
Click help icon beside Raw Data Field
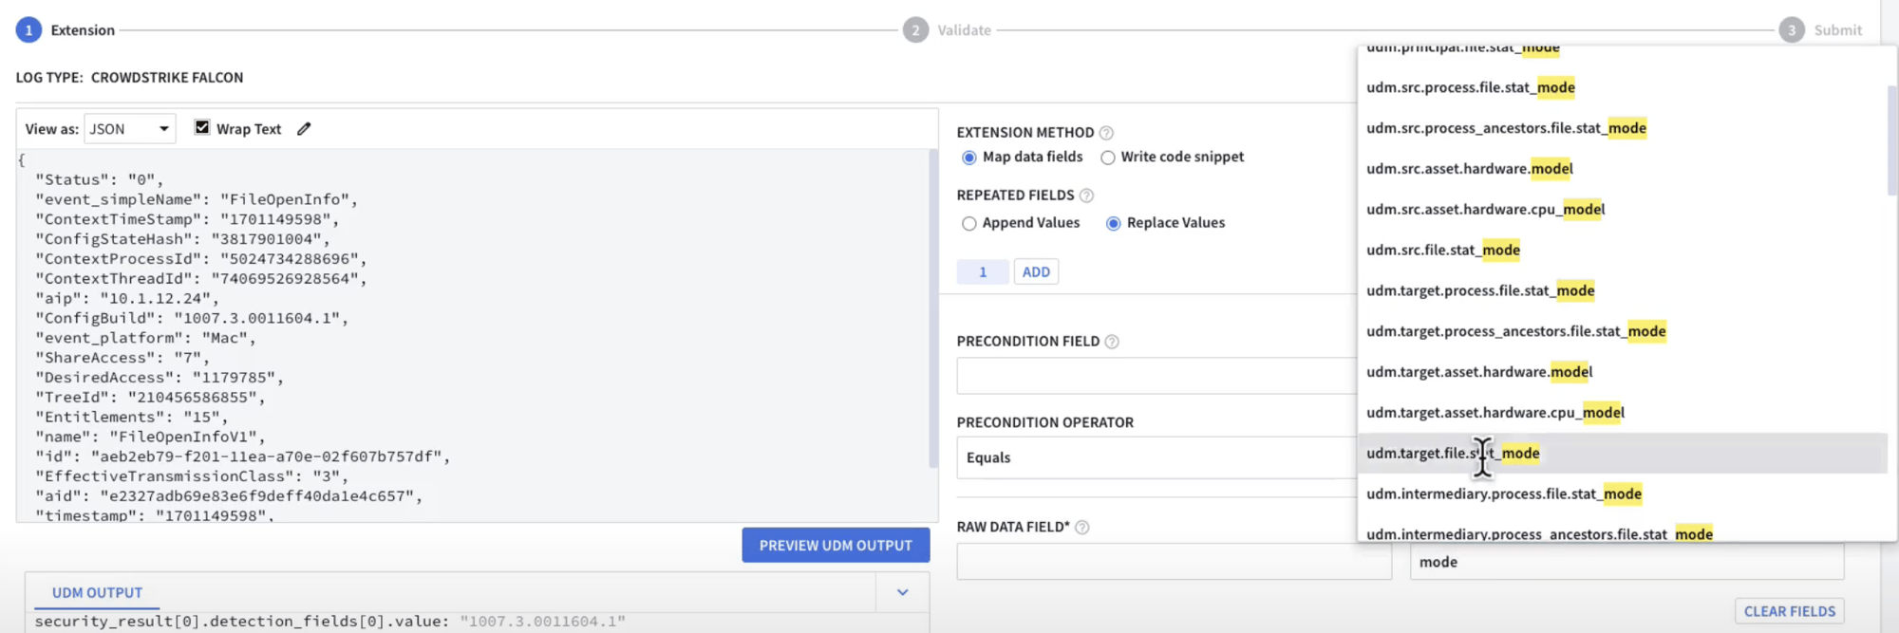[1082, 528]
